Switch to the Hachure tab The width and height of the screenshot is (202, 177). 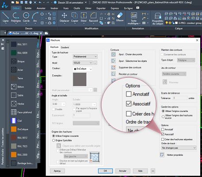[x=54, y=47]
